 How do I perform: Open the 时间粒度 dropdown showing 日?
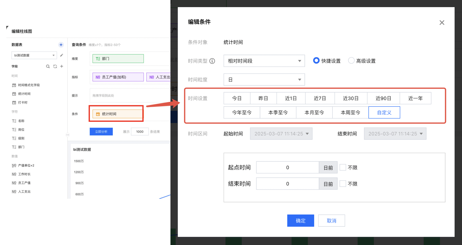tap(264, 80)
